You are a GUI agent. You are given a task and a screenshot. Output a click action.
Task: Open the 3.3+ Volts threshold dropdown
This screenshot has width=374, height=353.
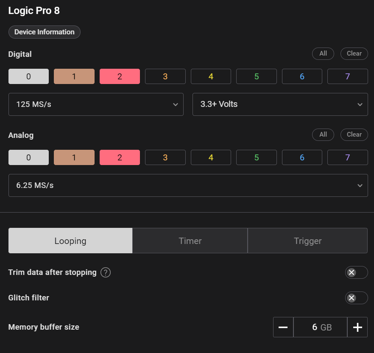280,104
